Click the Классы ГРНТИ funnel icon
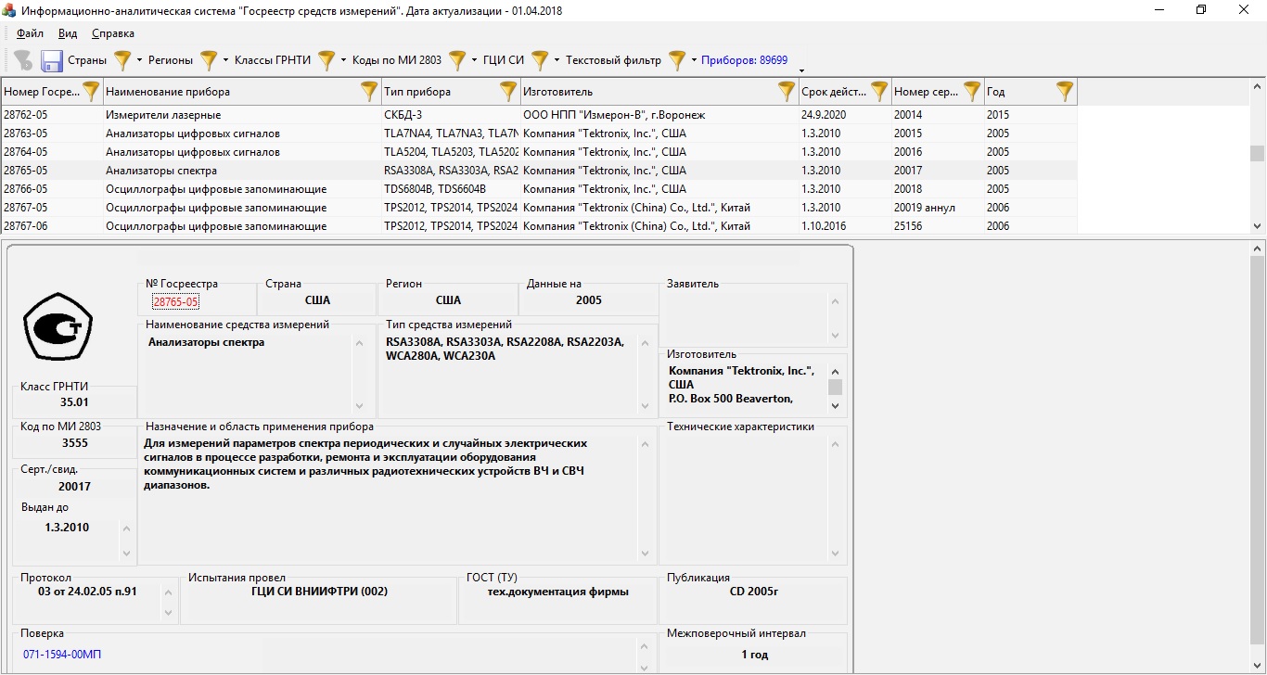Image resolution: width=1267 pixels, height=675 pixels. (x=326, y=61)
